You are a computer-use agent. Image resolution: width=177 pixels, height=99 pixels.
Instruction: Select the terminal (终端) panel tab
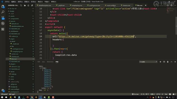click(57, 62)
